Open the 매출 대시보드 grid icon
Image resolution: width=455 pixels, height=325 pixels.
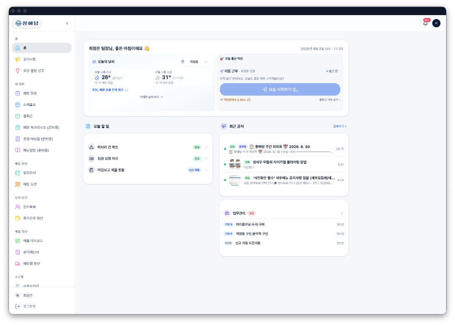tap(18, 241)
